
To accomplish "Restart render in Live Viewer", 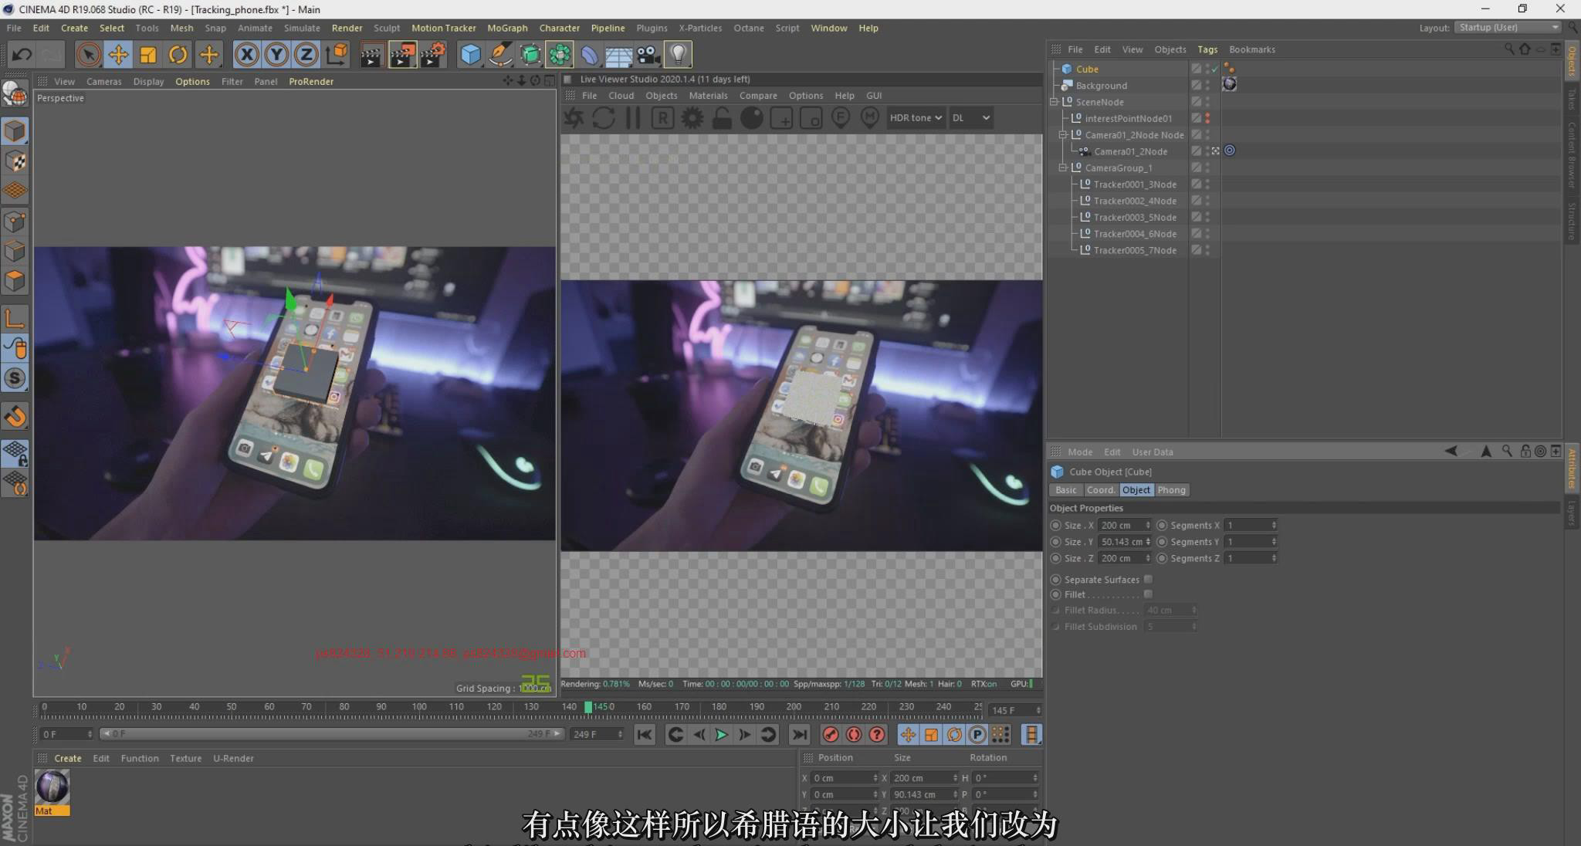I will point(603,118).
